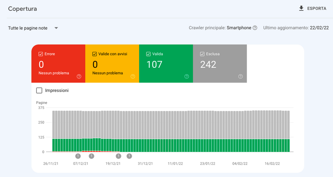Click the annotation marker near 07/12/21
This screenshot has width=333, height=177.
coord(78,156)
